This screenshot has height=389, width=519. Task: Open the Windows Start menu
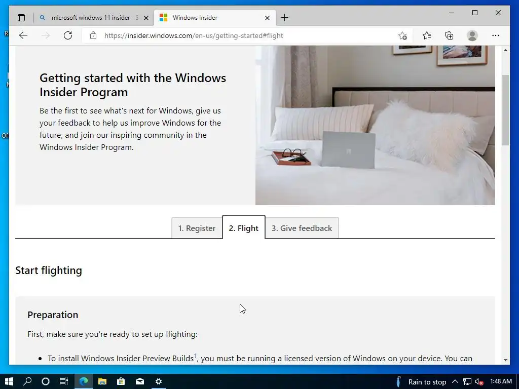[9, 381]
